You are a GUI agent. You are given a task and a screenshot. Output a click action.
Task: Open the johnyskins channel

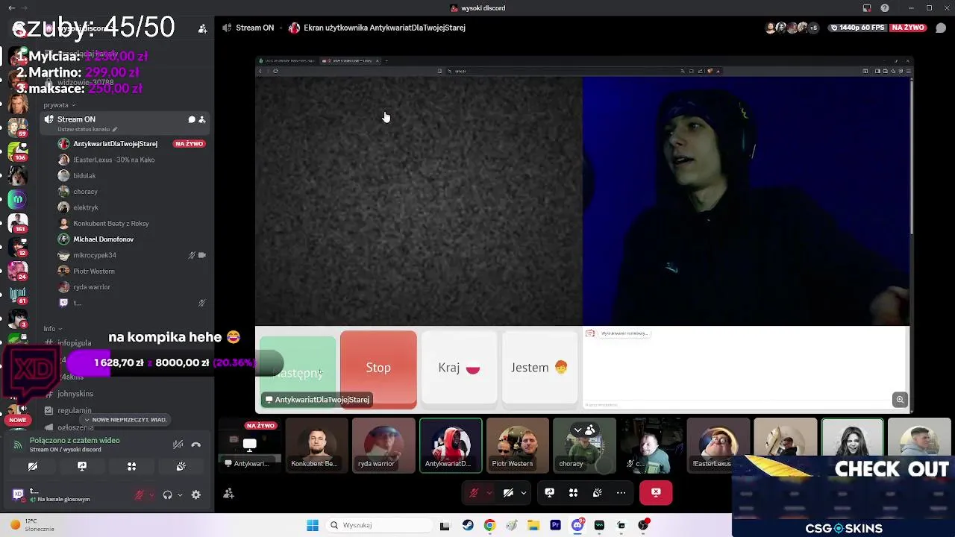coord(75,394)
